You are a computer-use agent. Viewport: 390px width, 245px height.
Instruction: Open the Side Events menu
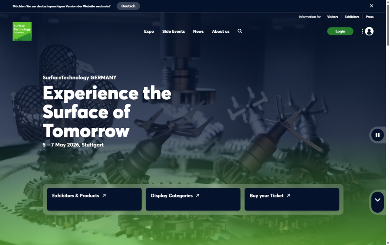click(x=173, y=31)
